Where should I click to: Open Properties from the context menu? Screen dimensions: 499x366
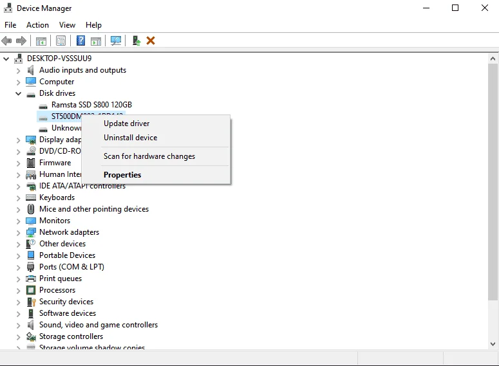pyautogui.click(x=156, y=175)
